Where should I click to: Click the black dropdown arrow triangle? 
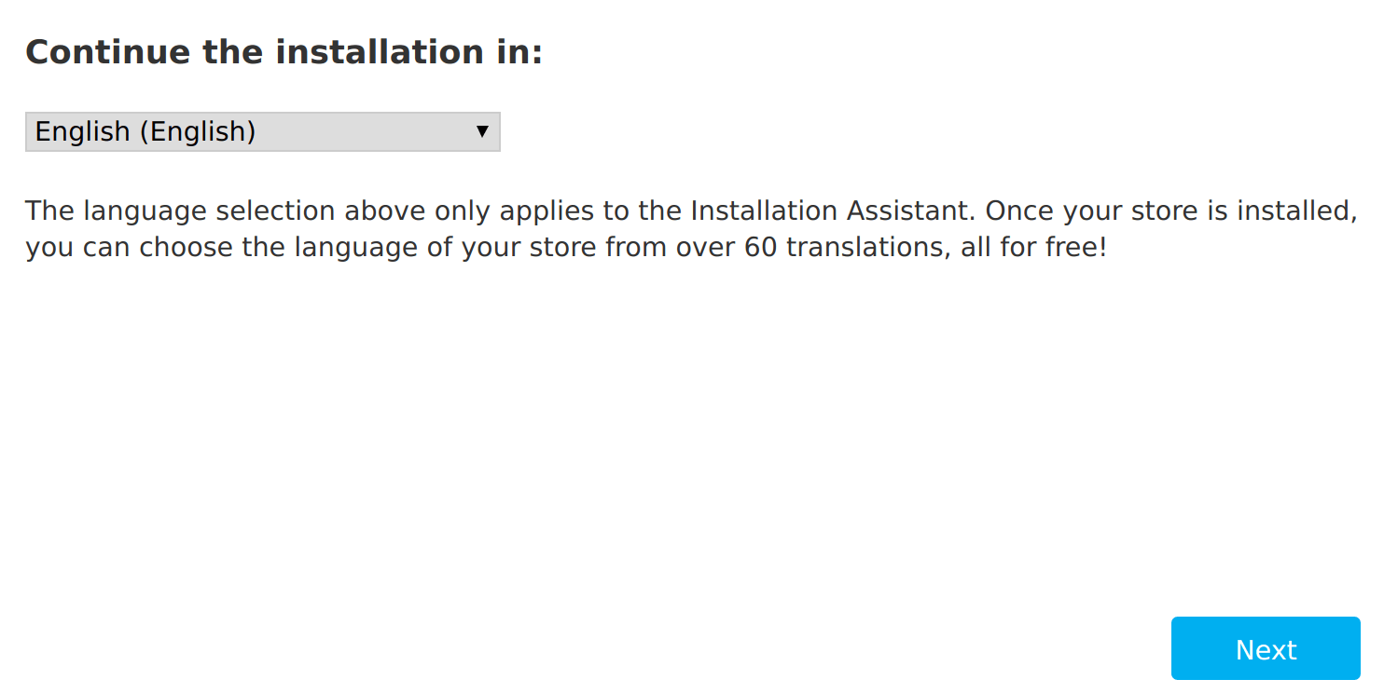pyautogui.click(x=482, y=131)
